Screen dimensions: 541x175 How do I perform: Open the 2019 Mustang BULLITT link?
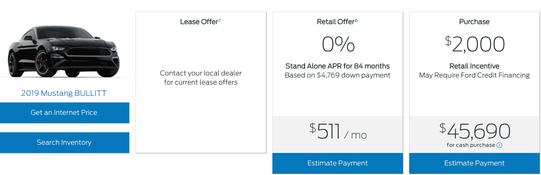coord(64,93)
